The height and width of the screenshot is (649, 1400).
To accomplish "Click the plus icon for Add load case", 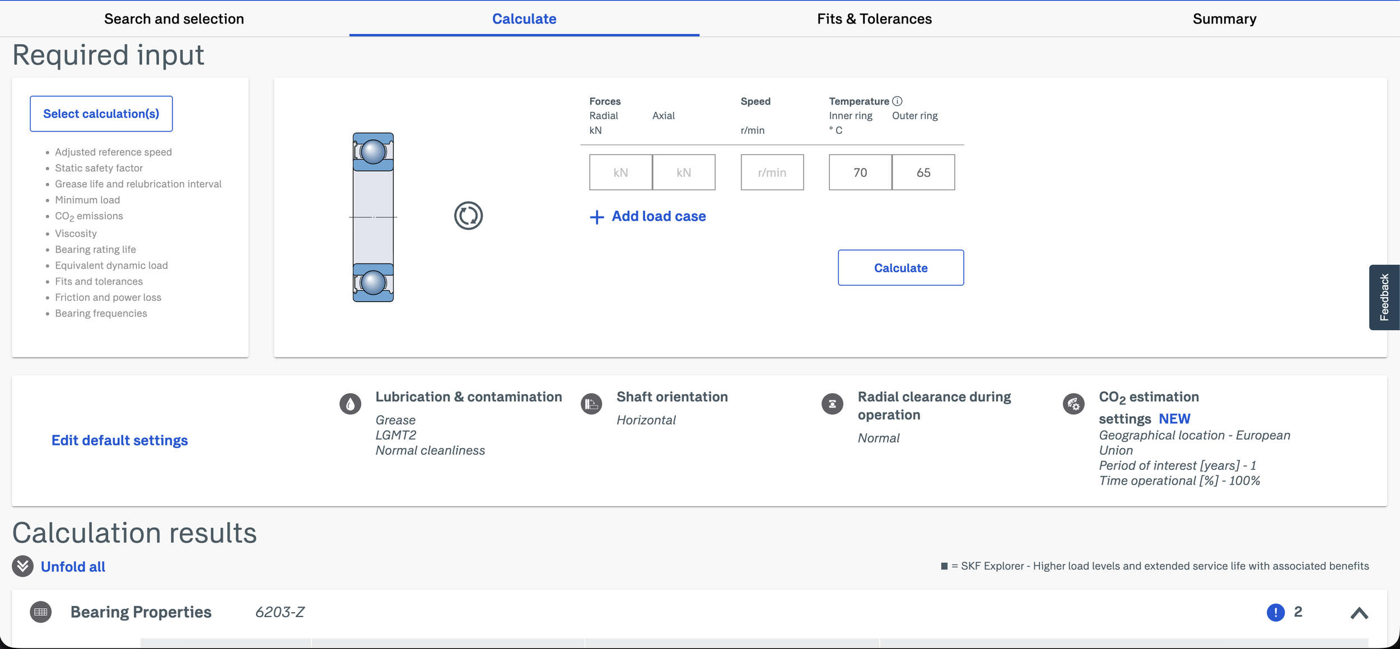I will [x=597, y=217].
